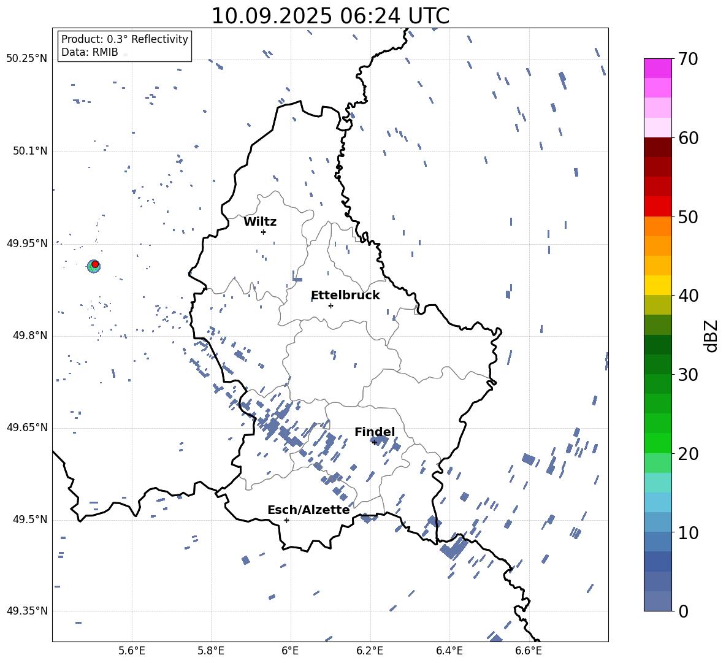Click the 49.5°N latitude label

coord(29,519)
